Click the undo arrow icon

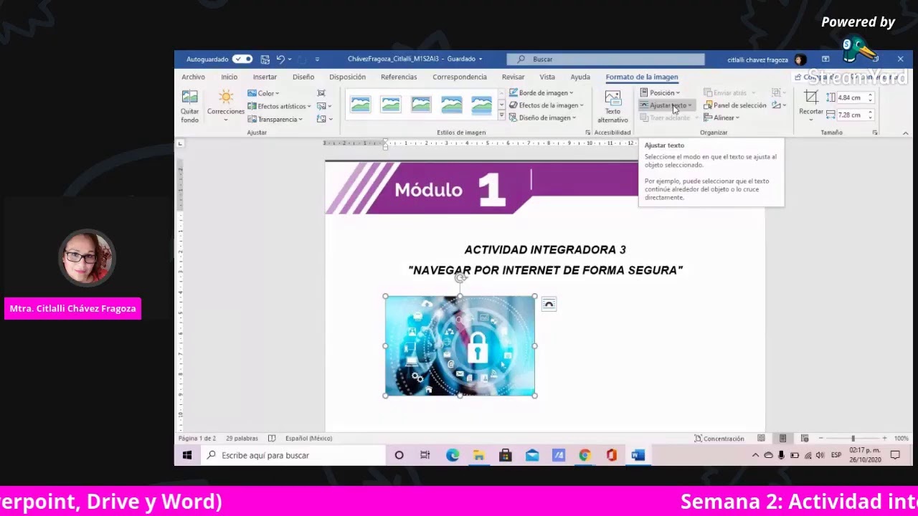click(x=280, y=59)
